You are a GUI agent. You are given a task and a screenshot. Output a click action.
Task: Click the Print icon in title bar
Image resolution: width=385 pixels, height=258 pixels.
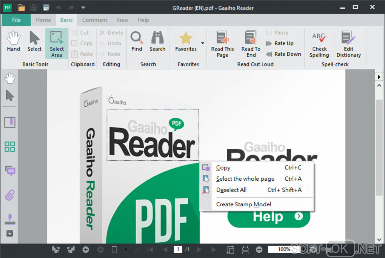point(46,8)
